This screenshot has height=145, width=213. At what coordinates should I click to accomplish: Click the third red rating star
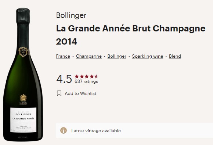(x=87, y=76)
